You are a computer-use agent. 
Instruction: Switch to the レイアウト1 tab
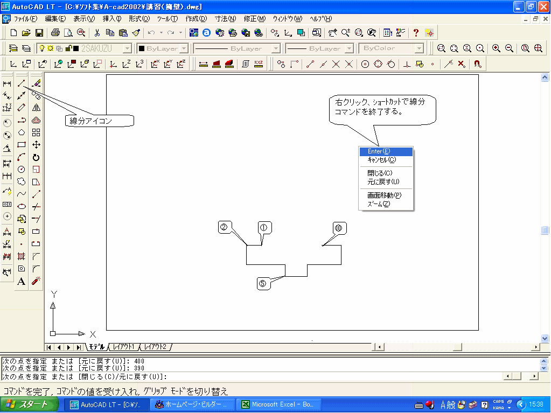[x=124, y=347]
